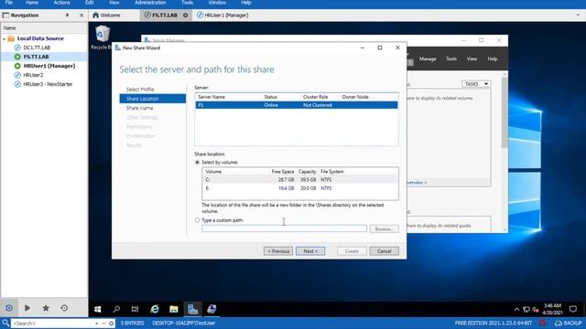Screen dimensions: 586x329
Task: Choose the 'Type a custom path' radio button
Action: pos(198,220)
